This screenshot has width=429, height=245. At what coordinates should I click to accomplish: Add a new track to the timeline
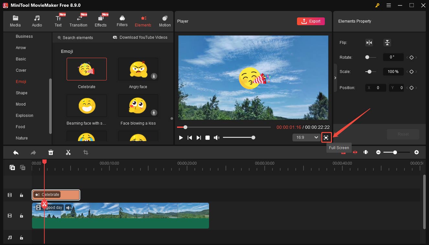[12, 168]
